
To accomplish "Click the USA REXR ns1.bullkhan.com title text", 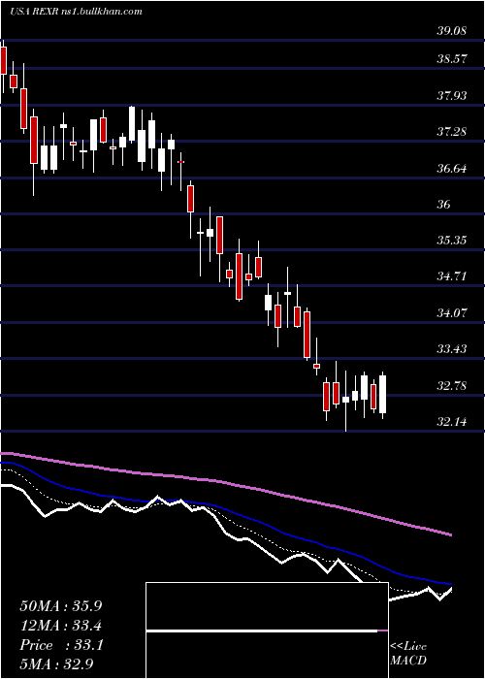I will pos(76,12).
